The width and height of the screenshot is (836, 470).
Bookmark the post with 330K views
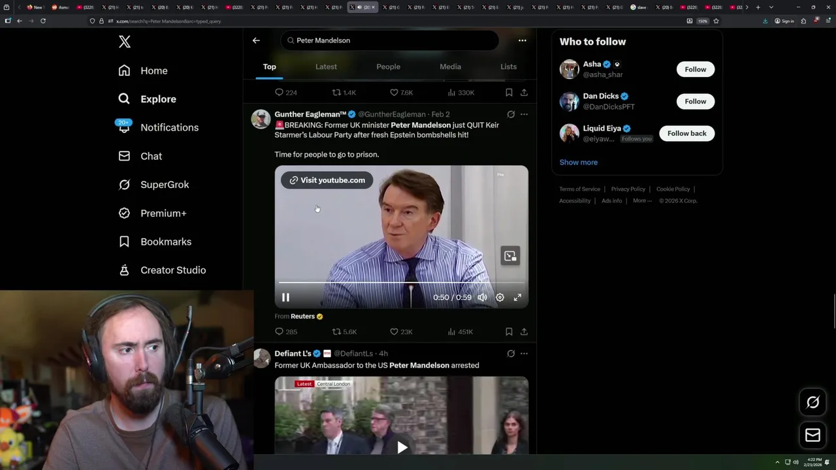tap(509, 93)
